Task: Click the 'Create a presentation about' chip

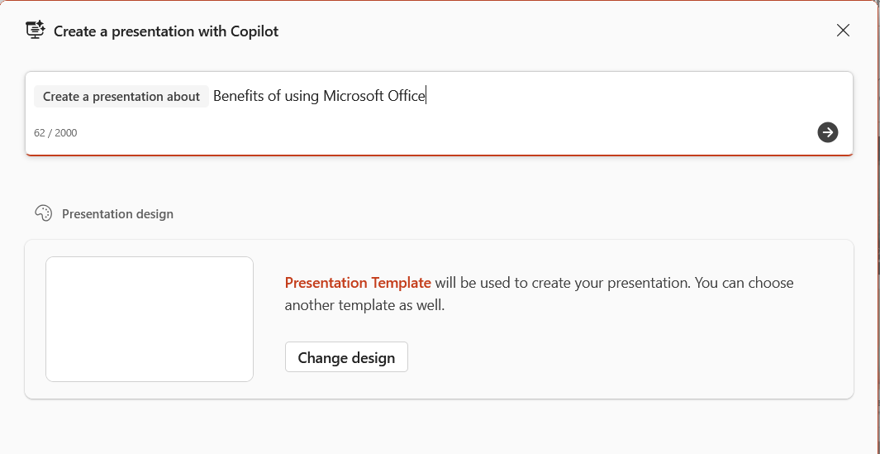Action: coord(121,97)
